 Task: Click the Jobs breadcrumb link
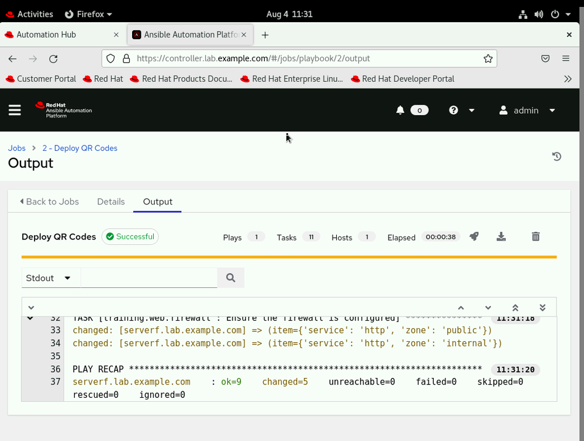(16, 148)
